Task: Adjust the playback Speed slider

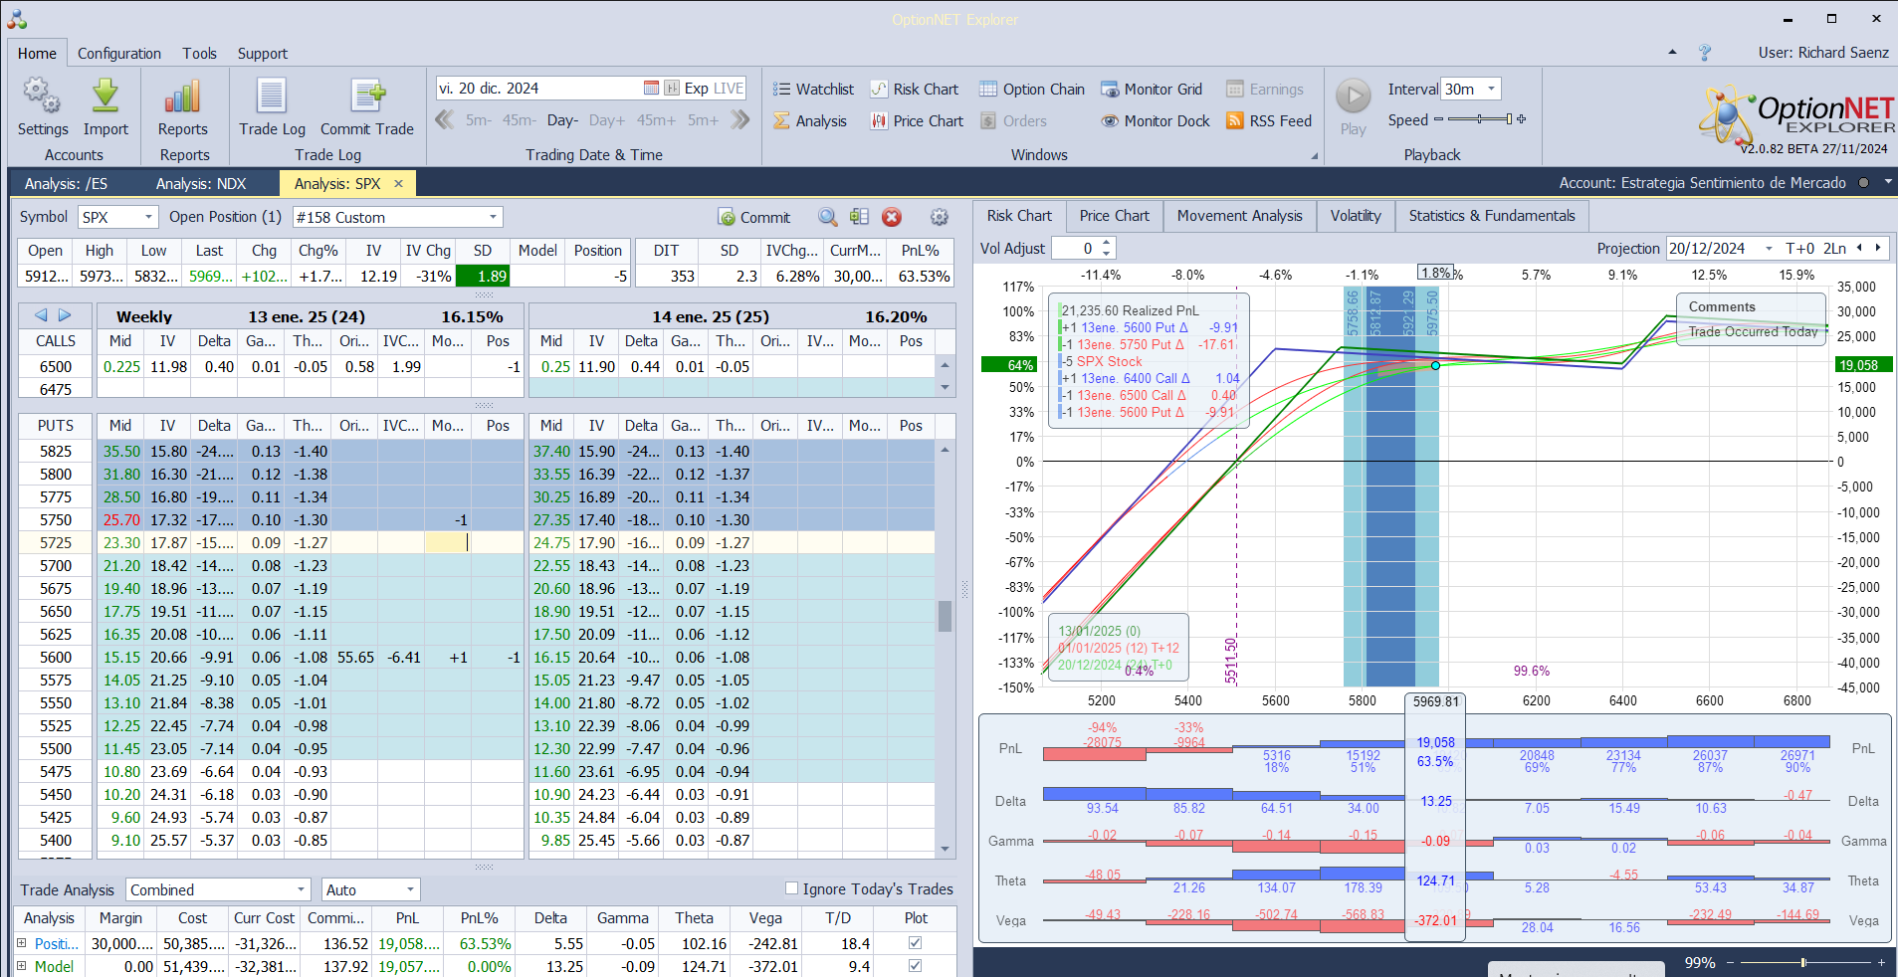Action: click(1480, 119)
